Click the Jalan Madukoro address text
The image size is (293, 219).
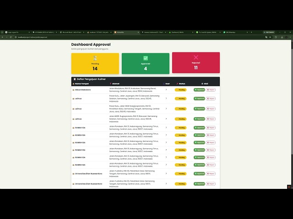pos(133,90)
